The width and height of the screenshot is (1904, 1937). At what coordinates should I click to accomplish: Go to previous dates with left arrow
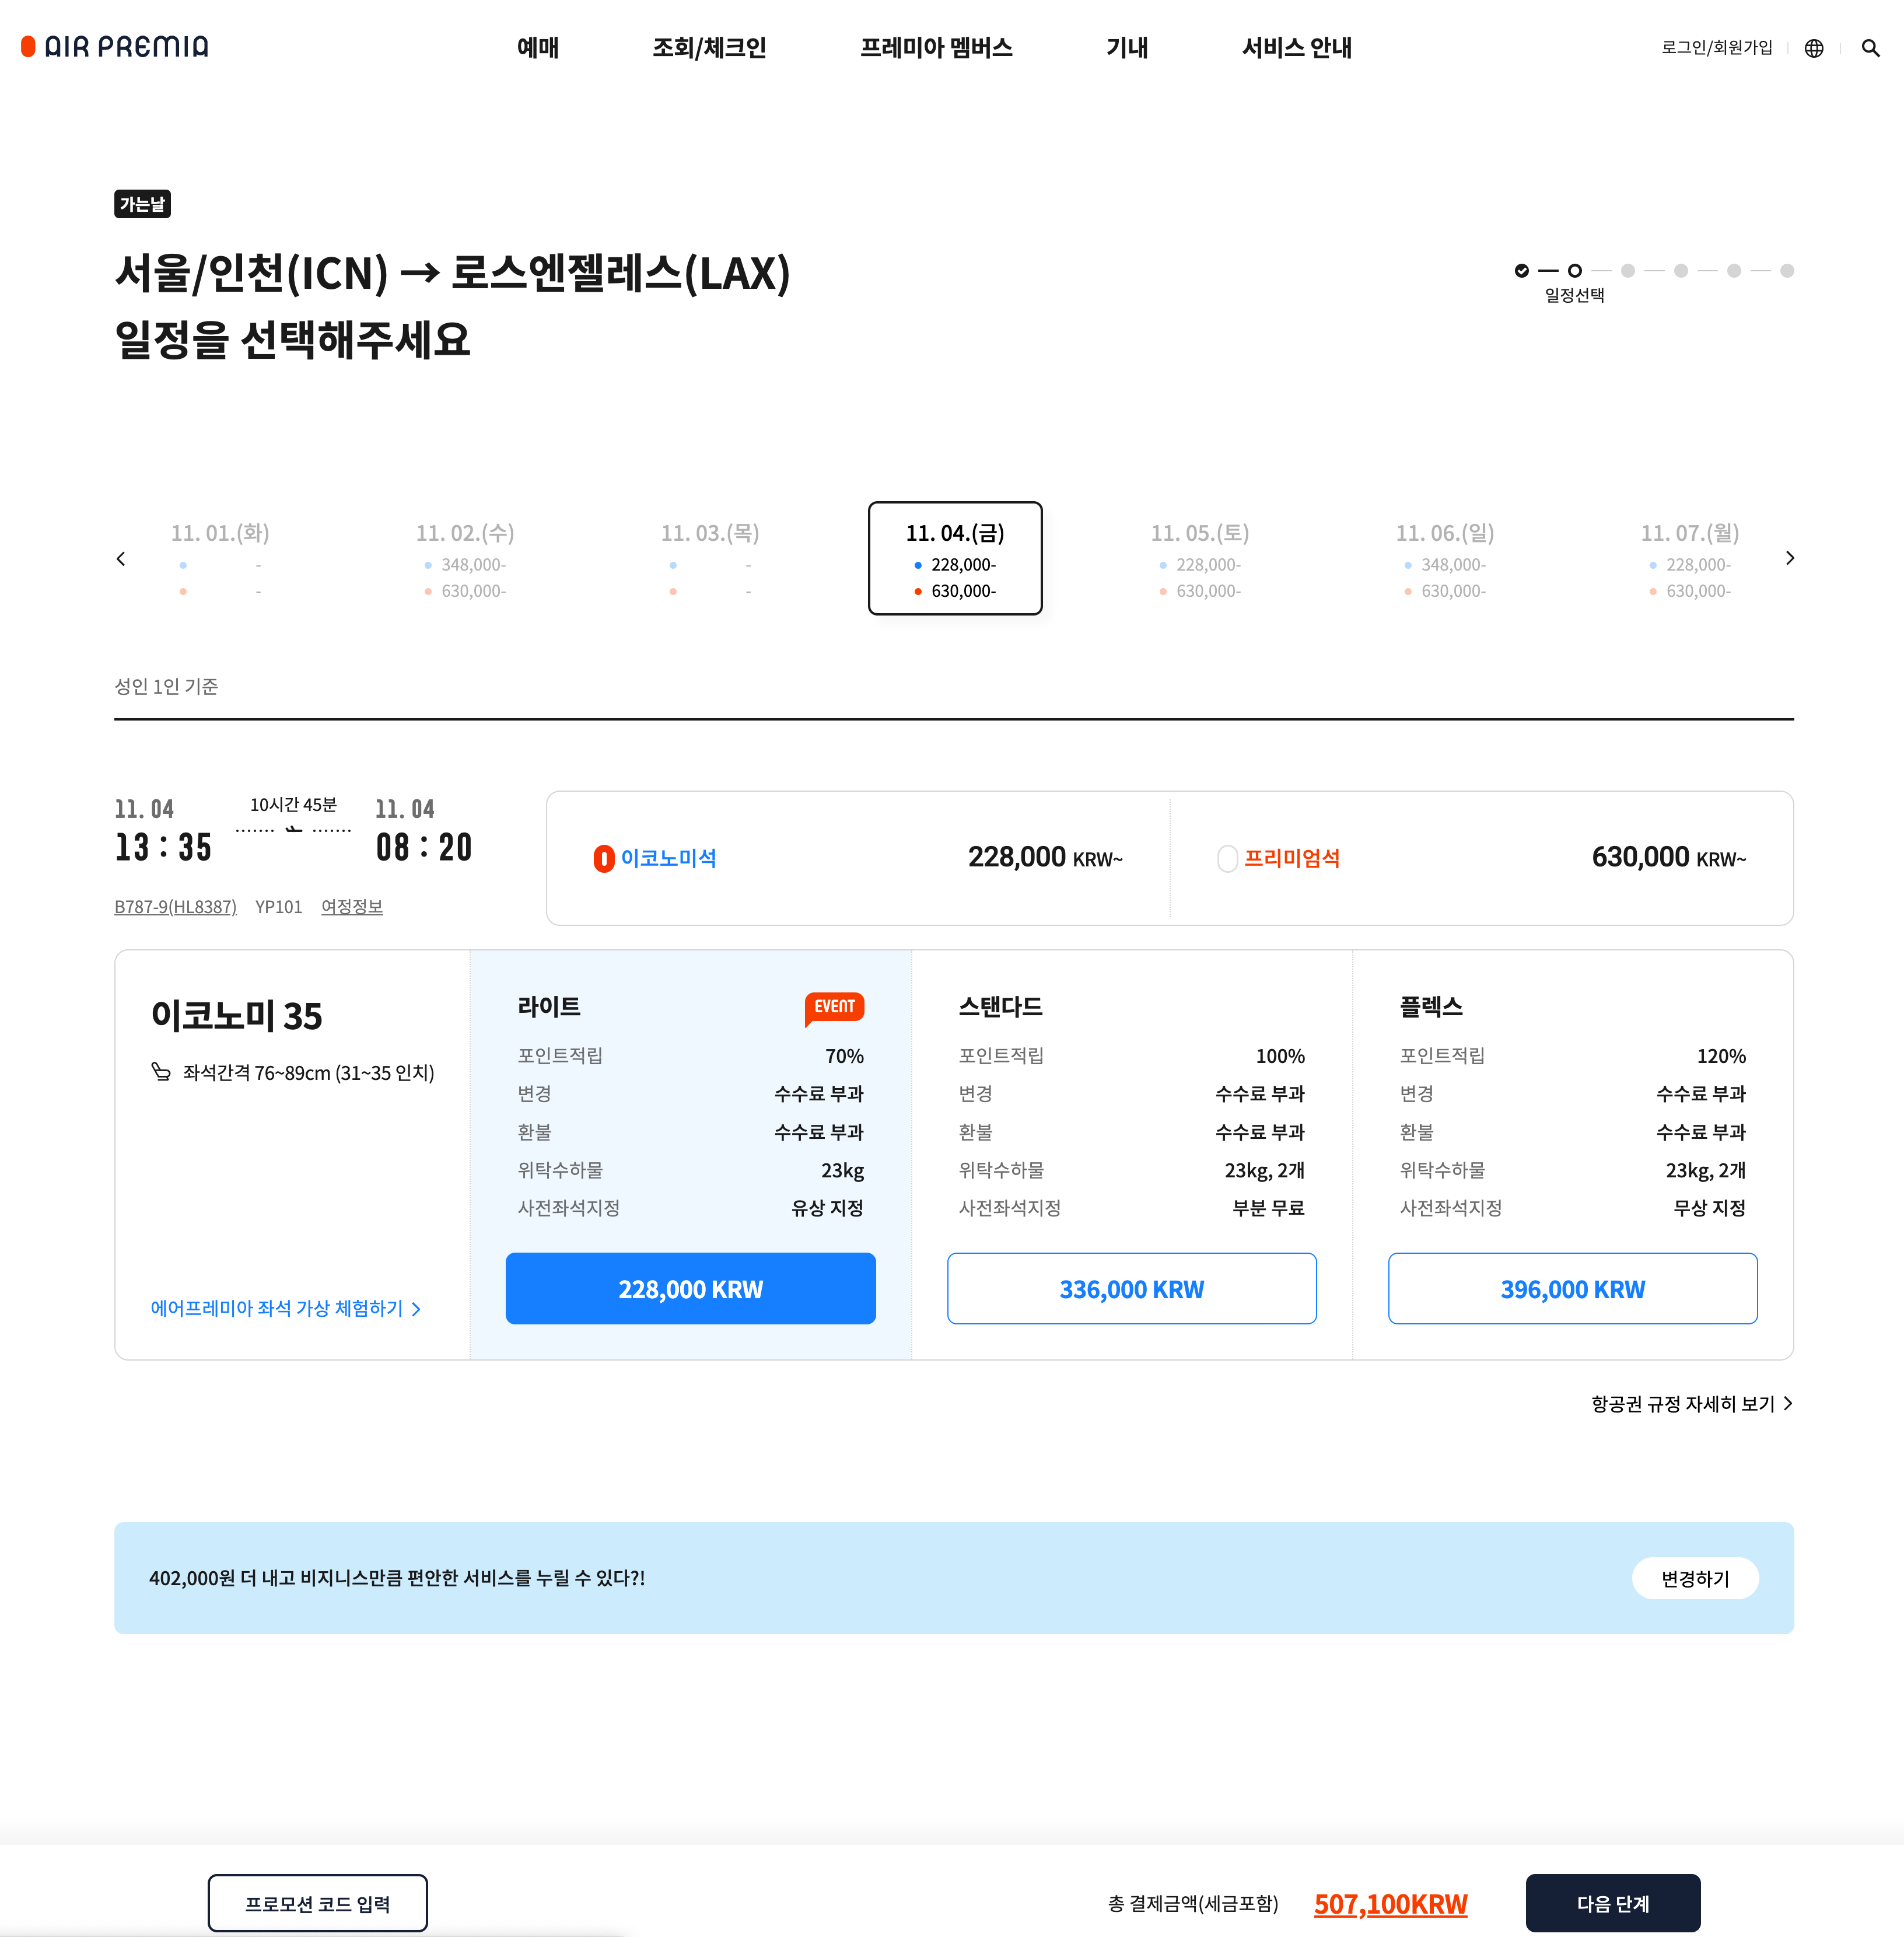click(121, 559)
